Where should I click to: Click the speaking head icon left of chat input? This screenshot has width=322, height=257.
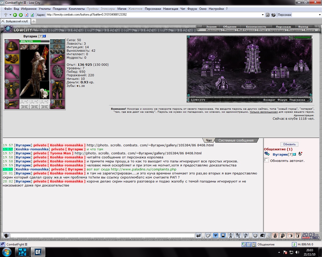tap(7, 235)
